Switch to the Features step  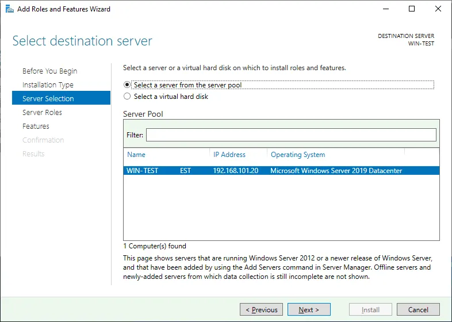pos(36,126)
